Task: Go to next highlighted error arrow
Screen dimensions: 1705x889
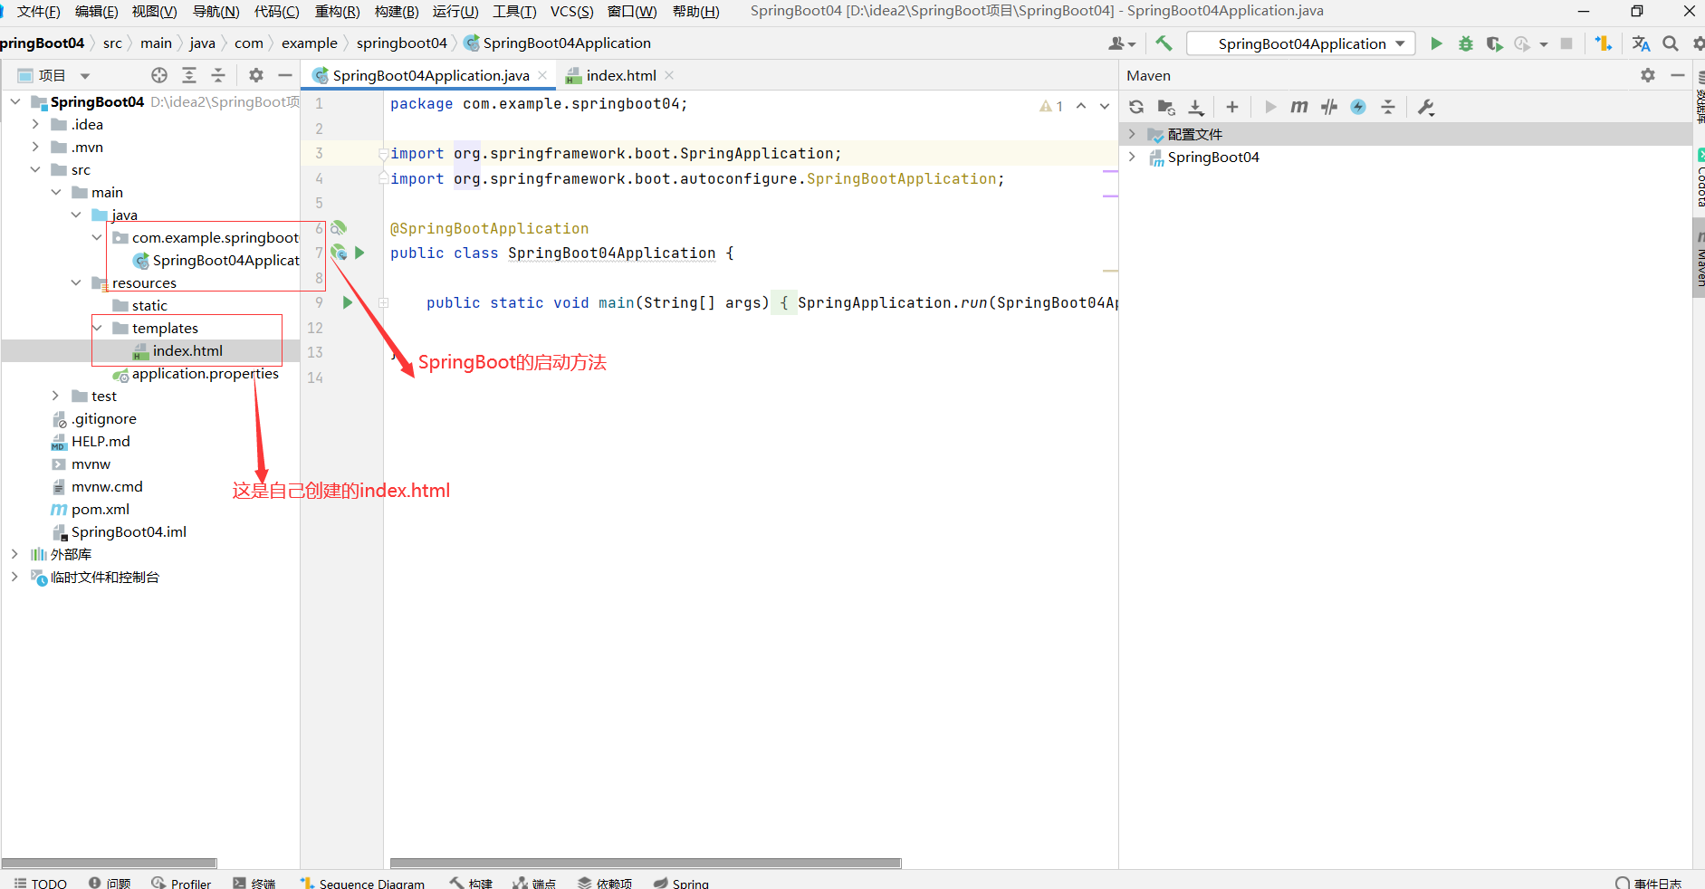Action: click(x=1105, y=106)
